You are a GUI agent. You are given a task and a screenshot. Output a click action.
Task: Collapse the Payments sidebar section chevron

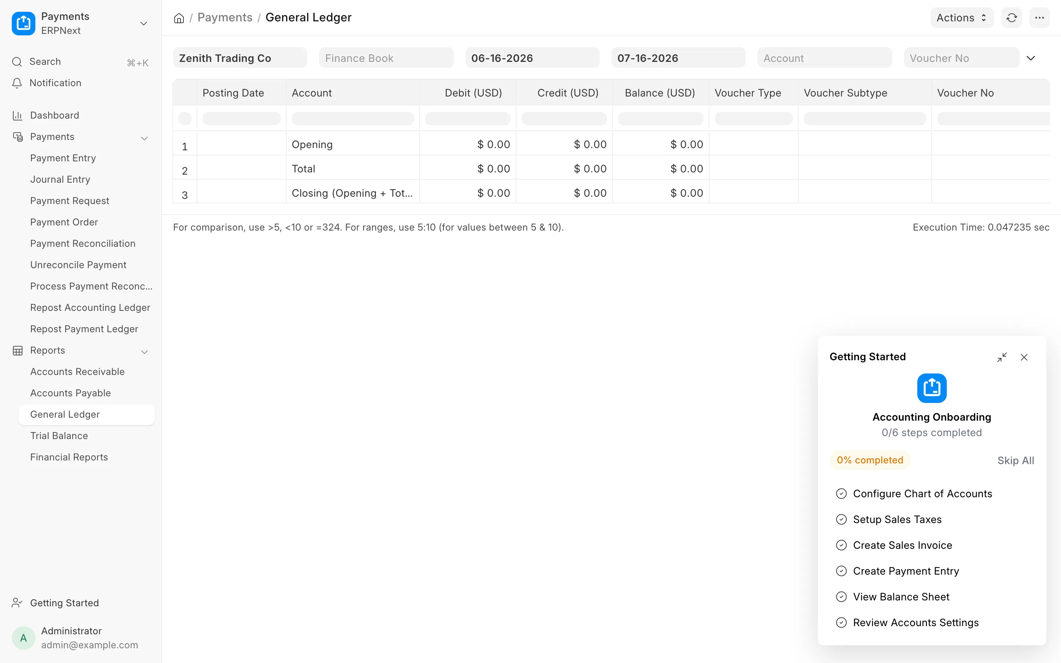click(x=144, y=138)
